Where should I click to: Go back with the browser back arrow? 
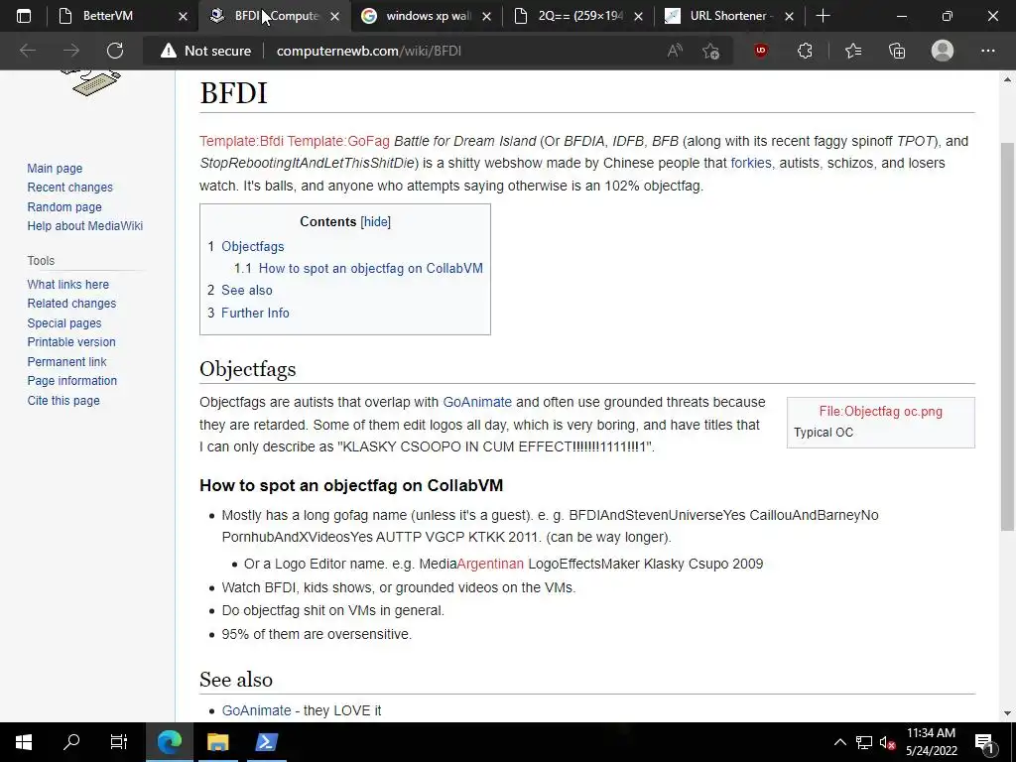28,51
